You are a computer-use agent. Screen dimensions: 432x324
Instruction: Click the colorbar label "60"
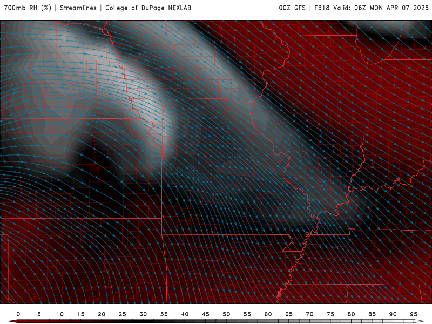click(268, 314)
